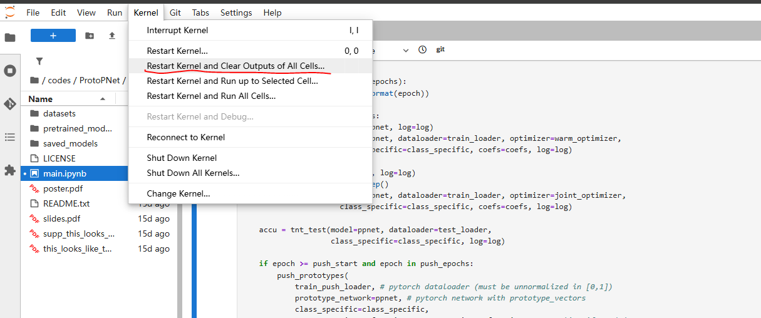Click the clock icon in notebook toolbar
Screen dimensions: 761x318
point(422,50)
